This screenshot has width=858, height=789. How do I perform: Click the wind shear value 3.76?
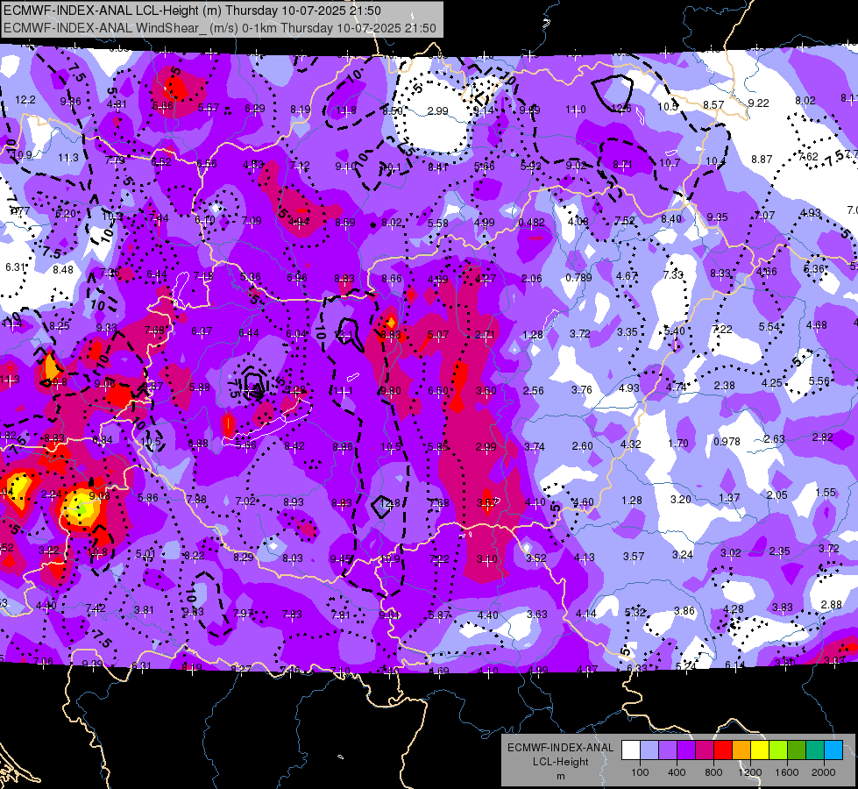(x=582, y=389)
